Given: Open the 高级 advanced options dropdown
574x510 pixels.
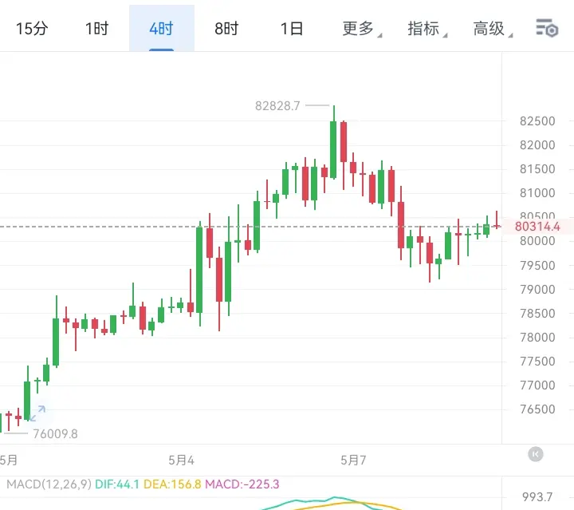Looking at the screenshot, I should (x=493, y=29).
